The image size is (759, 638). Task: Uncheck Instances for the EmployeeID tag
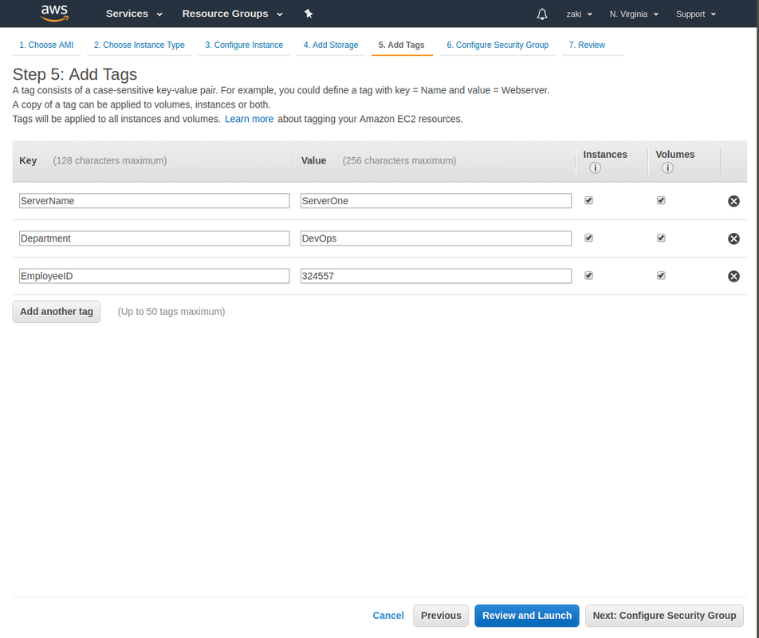(588, 275)
